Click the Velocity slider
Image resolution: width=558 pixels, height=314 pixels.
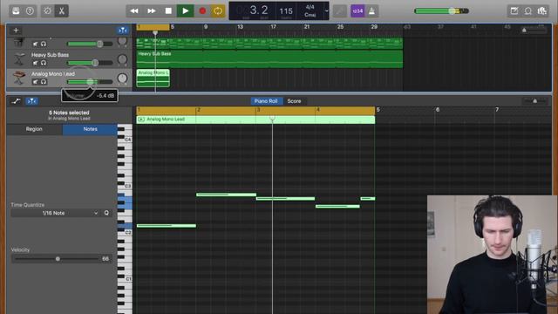coord(57,259)
